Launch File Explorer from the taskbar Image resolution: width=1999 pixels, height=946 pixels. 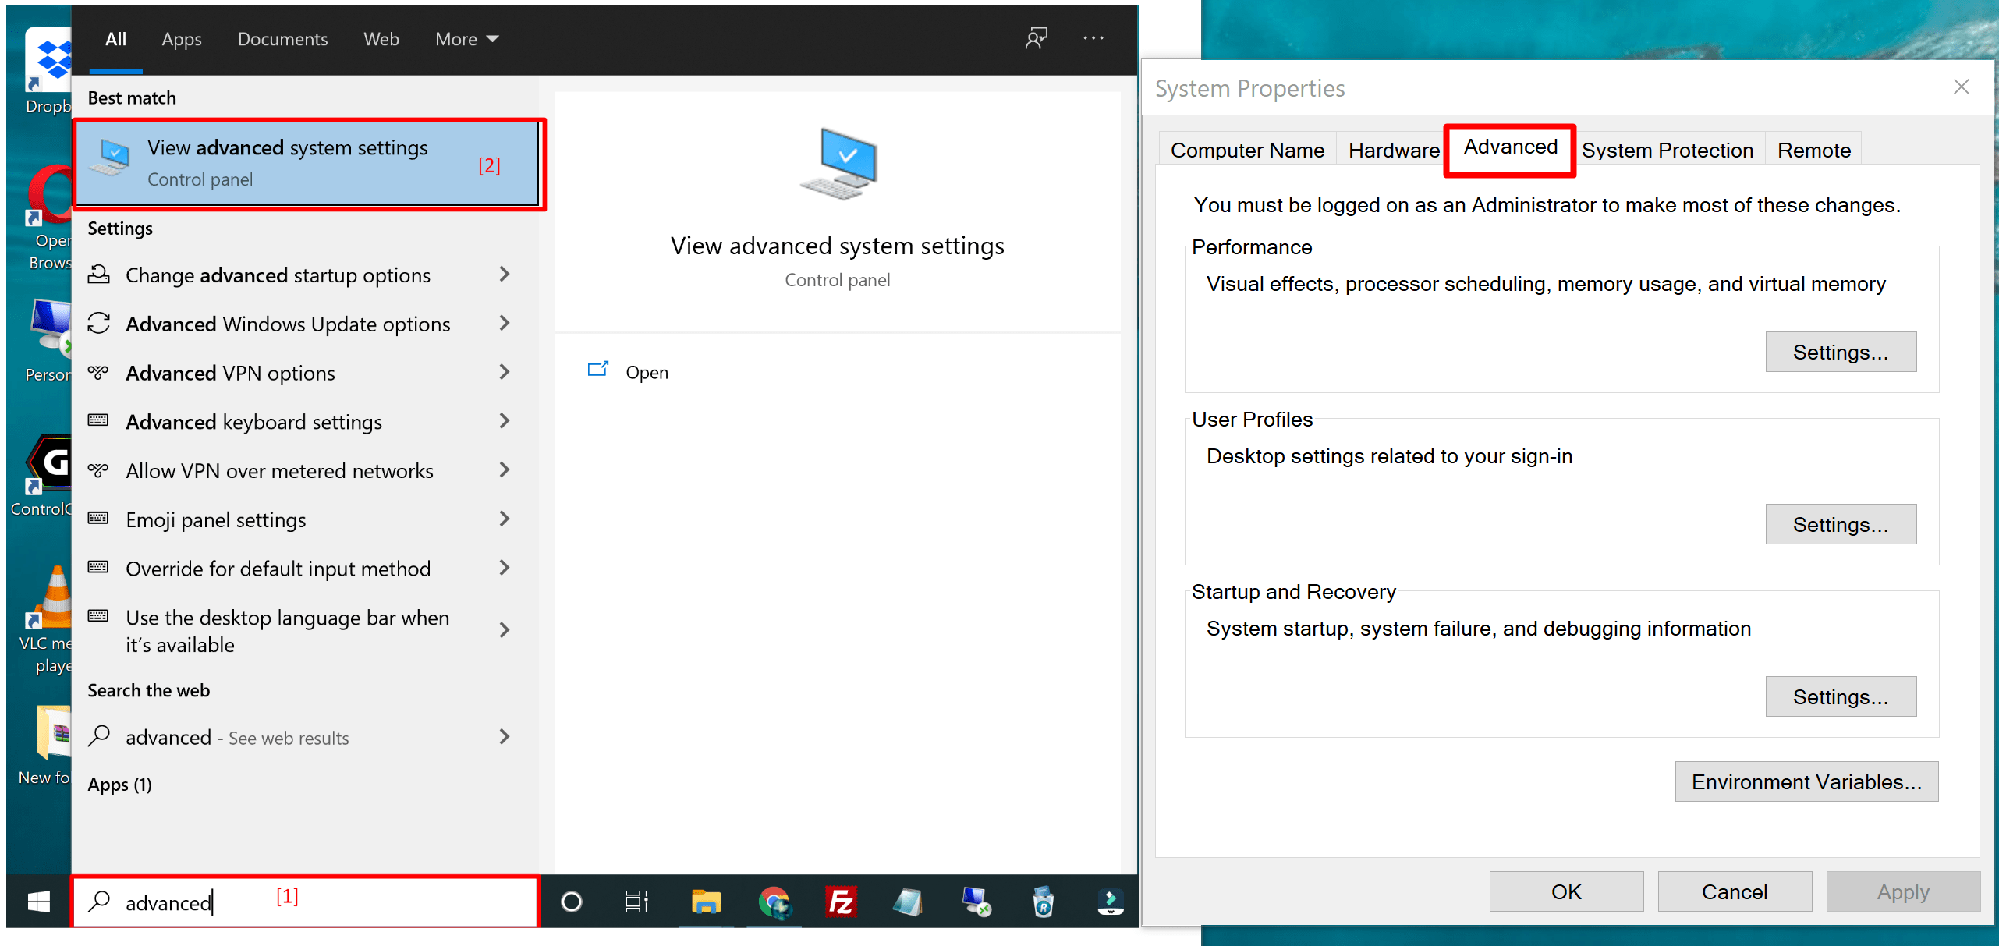pyautogui.click(x=705, y=902)
